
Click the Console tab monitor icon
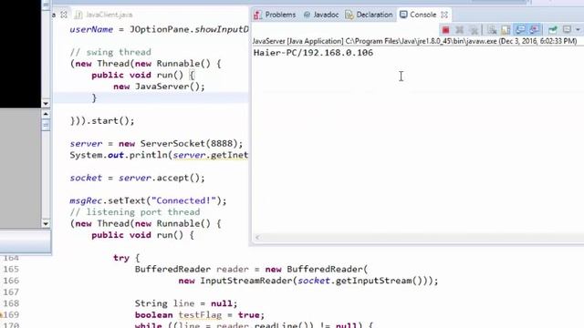pos(403,15)
